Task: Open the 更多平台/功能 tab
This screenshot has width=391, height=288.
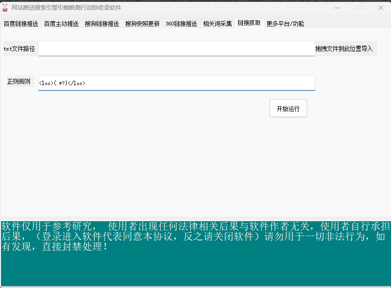Action: [x=285, y=24]
